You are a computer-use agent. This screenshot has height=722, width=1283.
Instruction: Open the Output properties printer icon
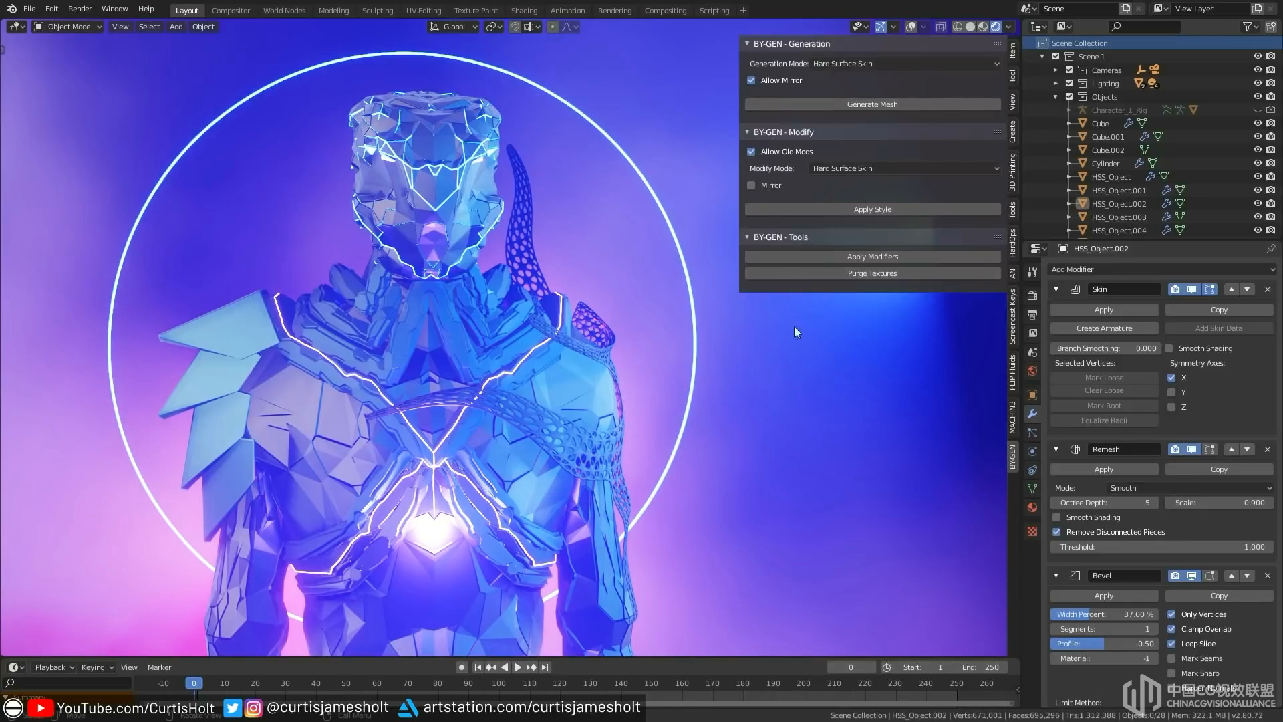[x=1032, y=314]
